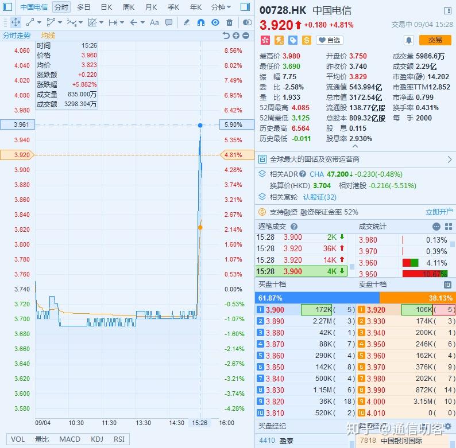The width and height of the screenshot is (456, 448).
Task: Open the 认股证(32) warrants link
Action: point(320,197)
